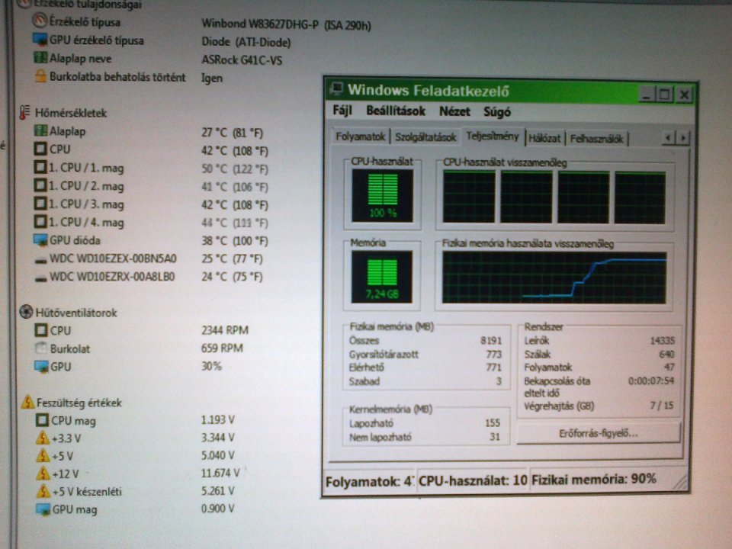The width and height of the screenshot is (732, 549).
Task: Click the fourth CPU core history graph
Action: tap(640, 197)
